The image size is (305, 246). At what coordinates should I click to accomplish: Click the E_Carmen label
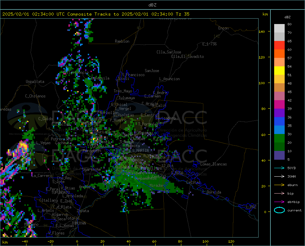coord(152,96)
